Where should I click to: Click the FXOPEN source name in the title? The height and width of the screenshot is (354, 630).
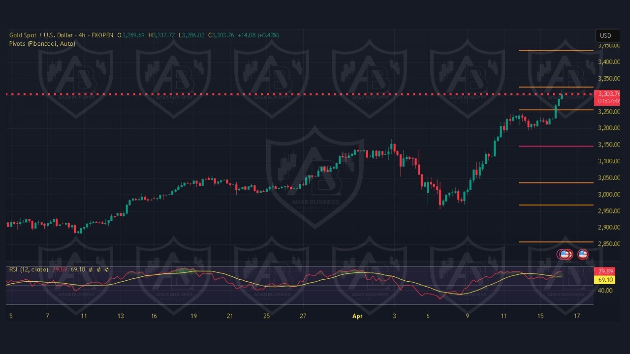[102, 35]
